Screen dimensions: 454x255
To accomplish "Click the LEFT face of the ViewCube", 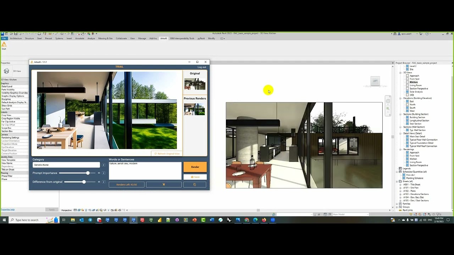I will [x=375, y=81].
